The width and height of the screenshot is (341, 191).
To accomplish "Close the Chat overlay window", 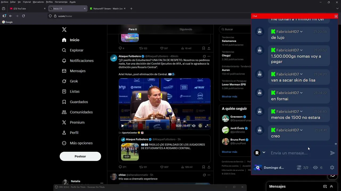I will (x=336, y=16).
